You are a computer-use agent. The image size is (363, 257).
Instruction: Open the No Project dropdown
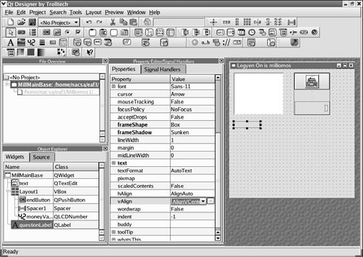(59, 23)
